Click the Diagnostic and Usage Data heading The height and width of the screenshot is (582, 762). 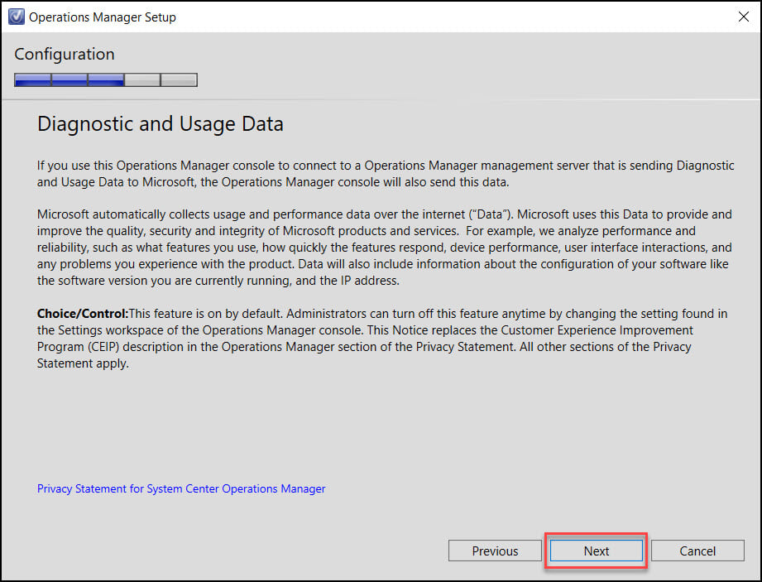tap(161, 124)
